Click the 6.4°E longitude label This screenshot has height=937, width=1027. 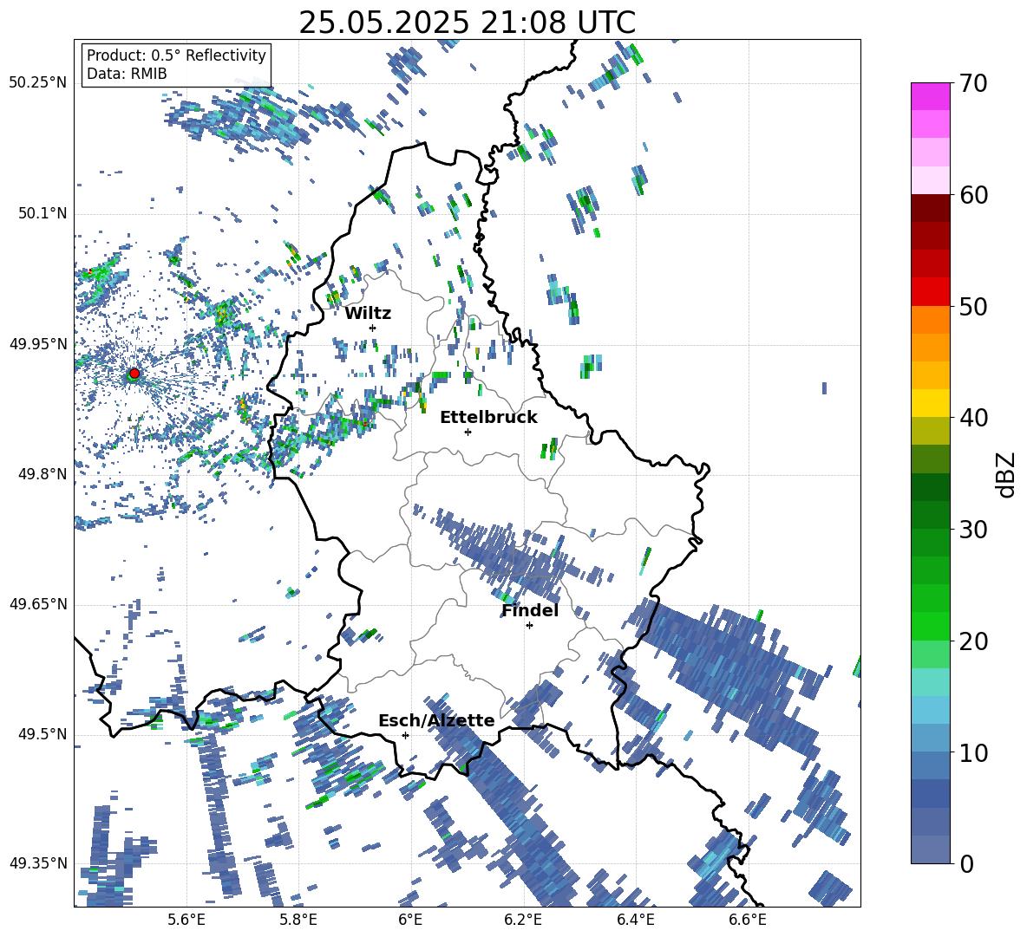point(635,920)
